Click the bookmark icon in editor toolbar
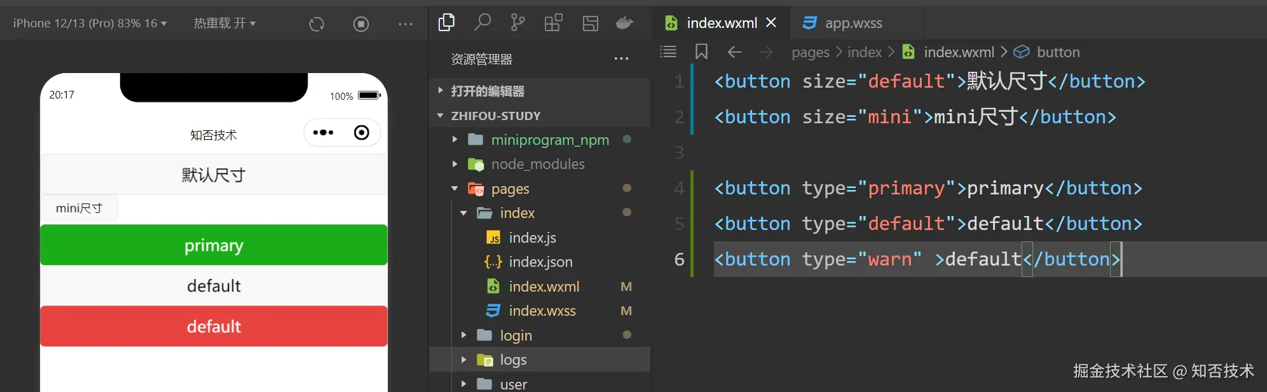 click(x=701, y=51)
